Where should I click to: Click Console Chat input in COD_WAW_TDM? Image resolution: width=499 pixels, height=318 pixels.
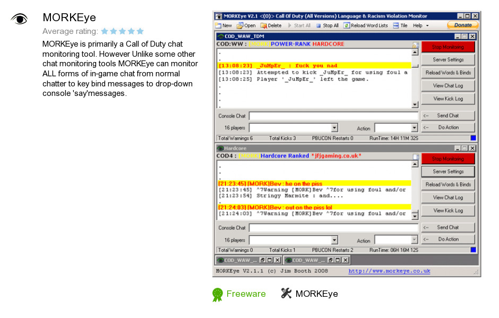(333, 116)
